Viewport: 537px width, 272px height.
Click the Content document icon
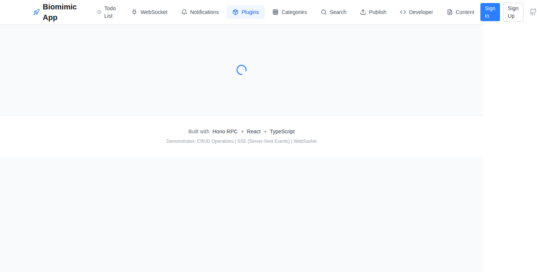click(450, 12)
